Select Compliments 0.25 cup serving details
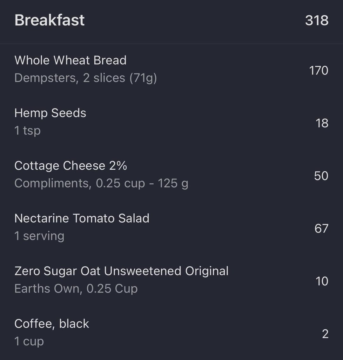The width and height of the screenshot is (343, 360). click(101, 183)
